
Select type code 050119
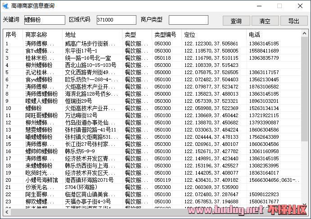click(162, 180)
